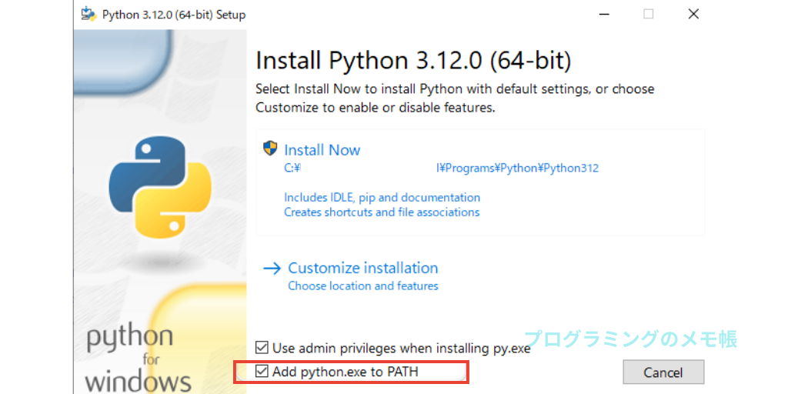Image resolution: width=788 pixels, height=394 pixels.
Task: Click the Python setup title bar icon
Action: click(x=88, y=14)
